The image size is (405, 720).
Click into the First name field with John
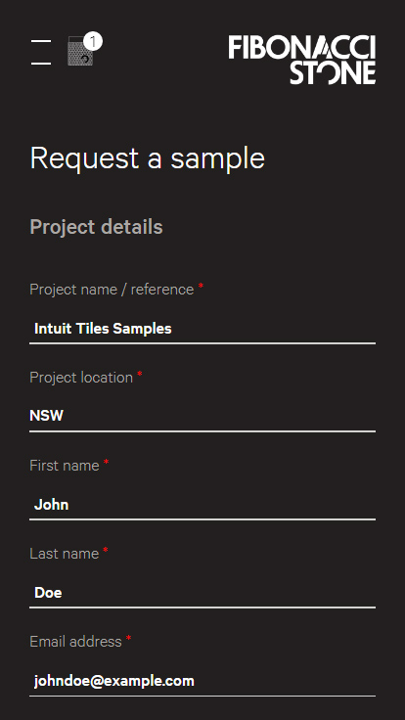[202, 505]
